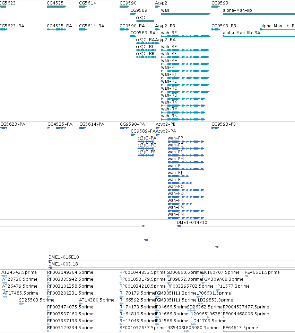Click the AT14380.5prime EST label
This screenshot has height=333, width=295.
[x=97, y=300]
